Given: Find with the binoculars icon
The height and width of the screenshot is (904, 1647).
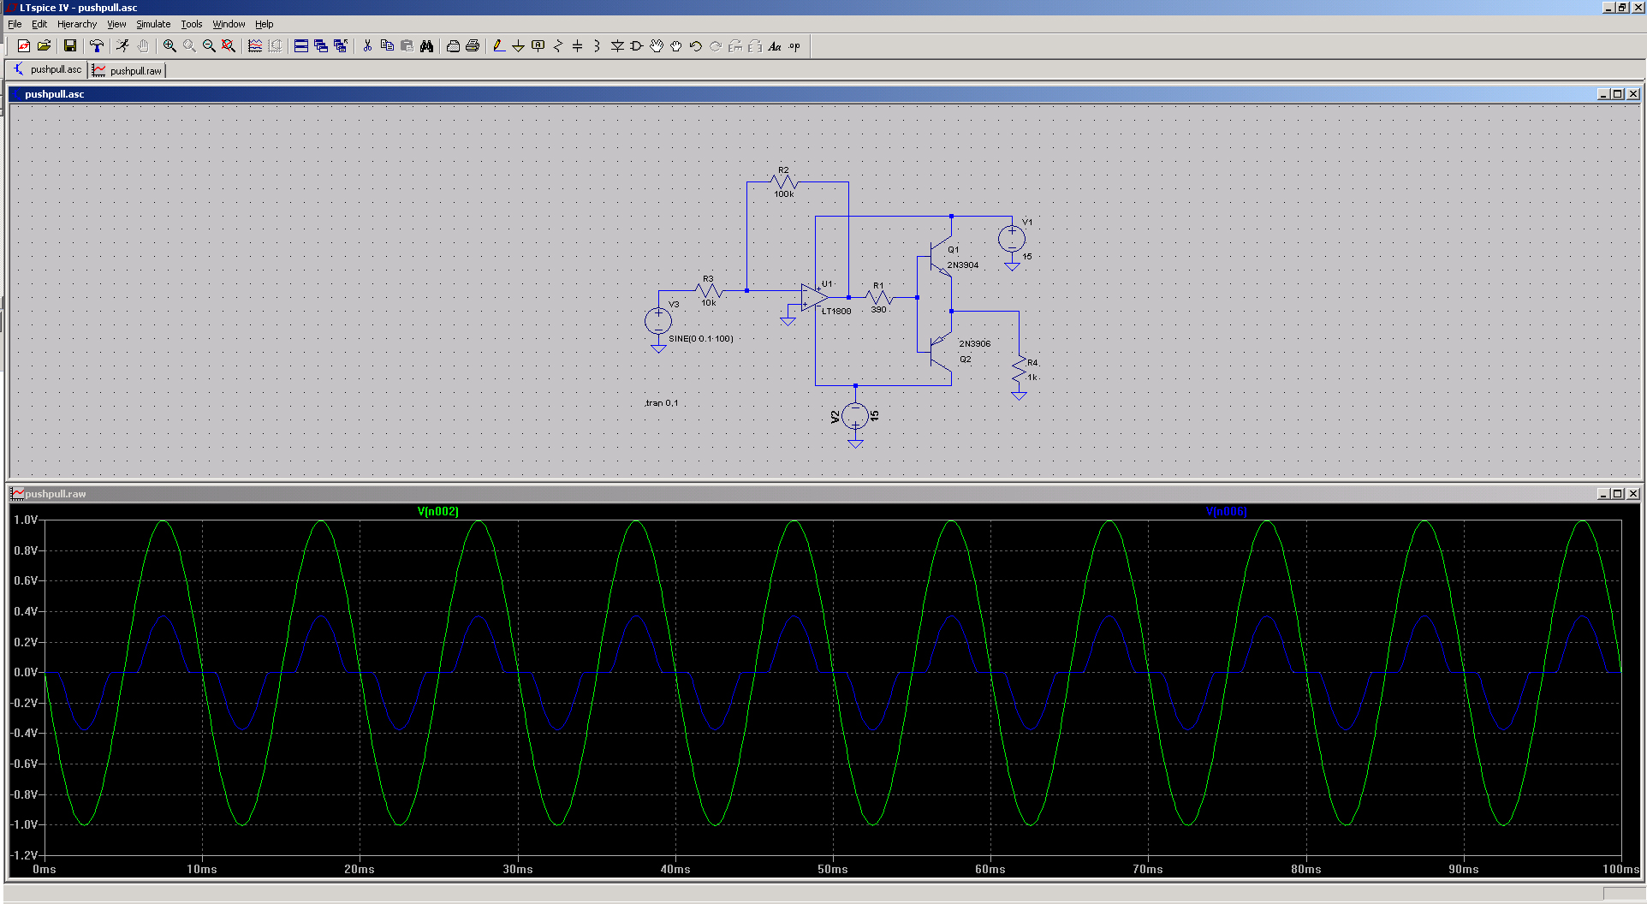Looking at the screenshot, I should pos(426,46).
